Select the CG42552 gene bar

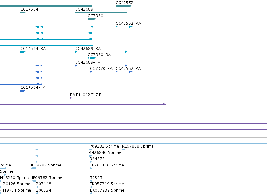(124, 6)
